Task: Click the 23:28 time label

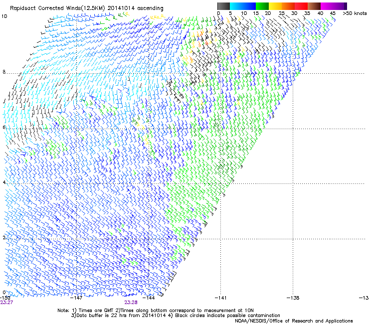Action: [131, 303]
